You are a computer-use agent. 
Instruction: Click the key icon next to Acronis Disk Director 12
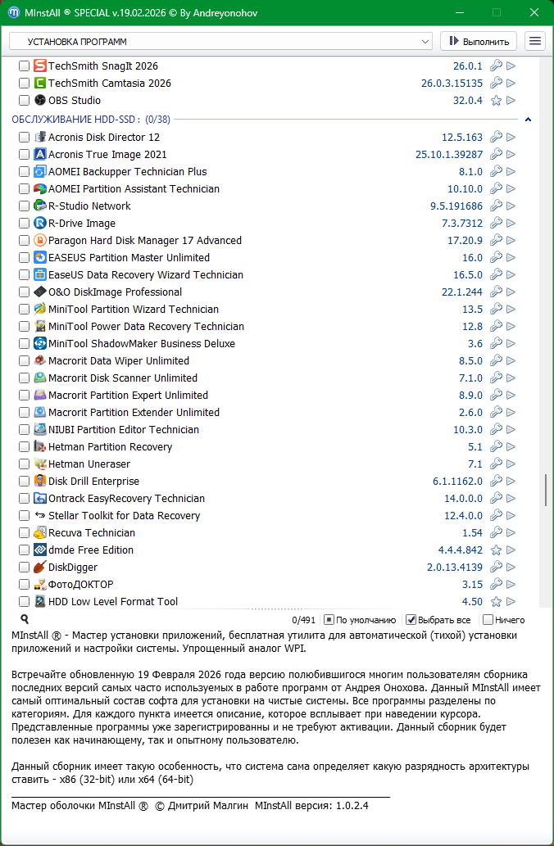point(496,138)
